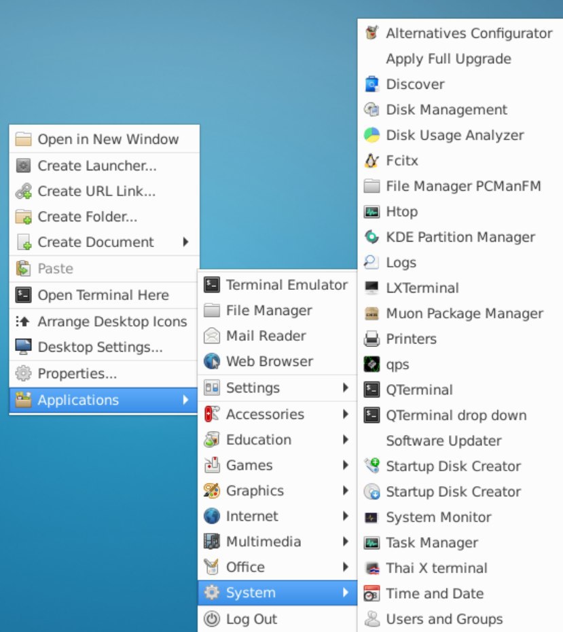Launch Software Updater entry
Image resolution: width=563 pixels, height=632 pixels.
460,441
